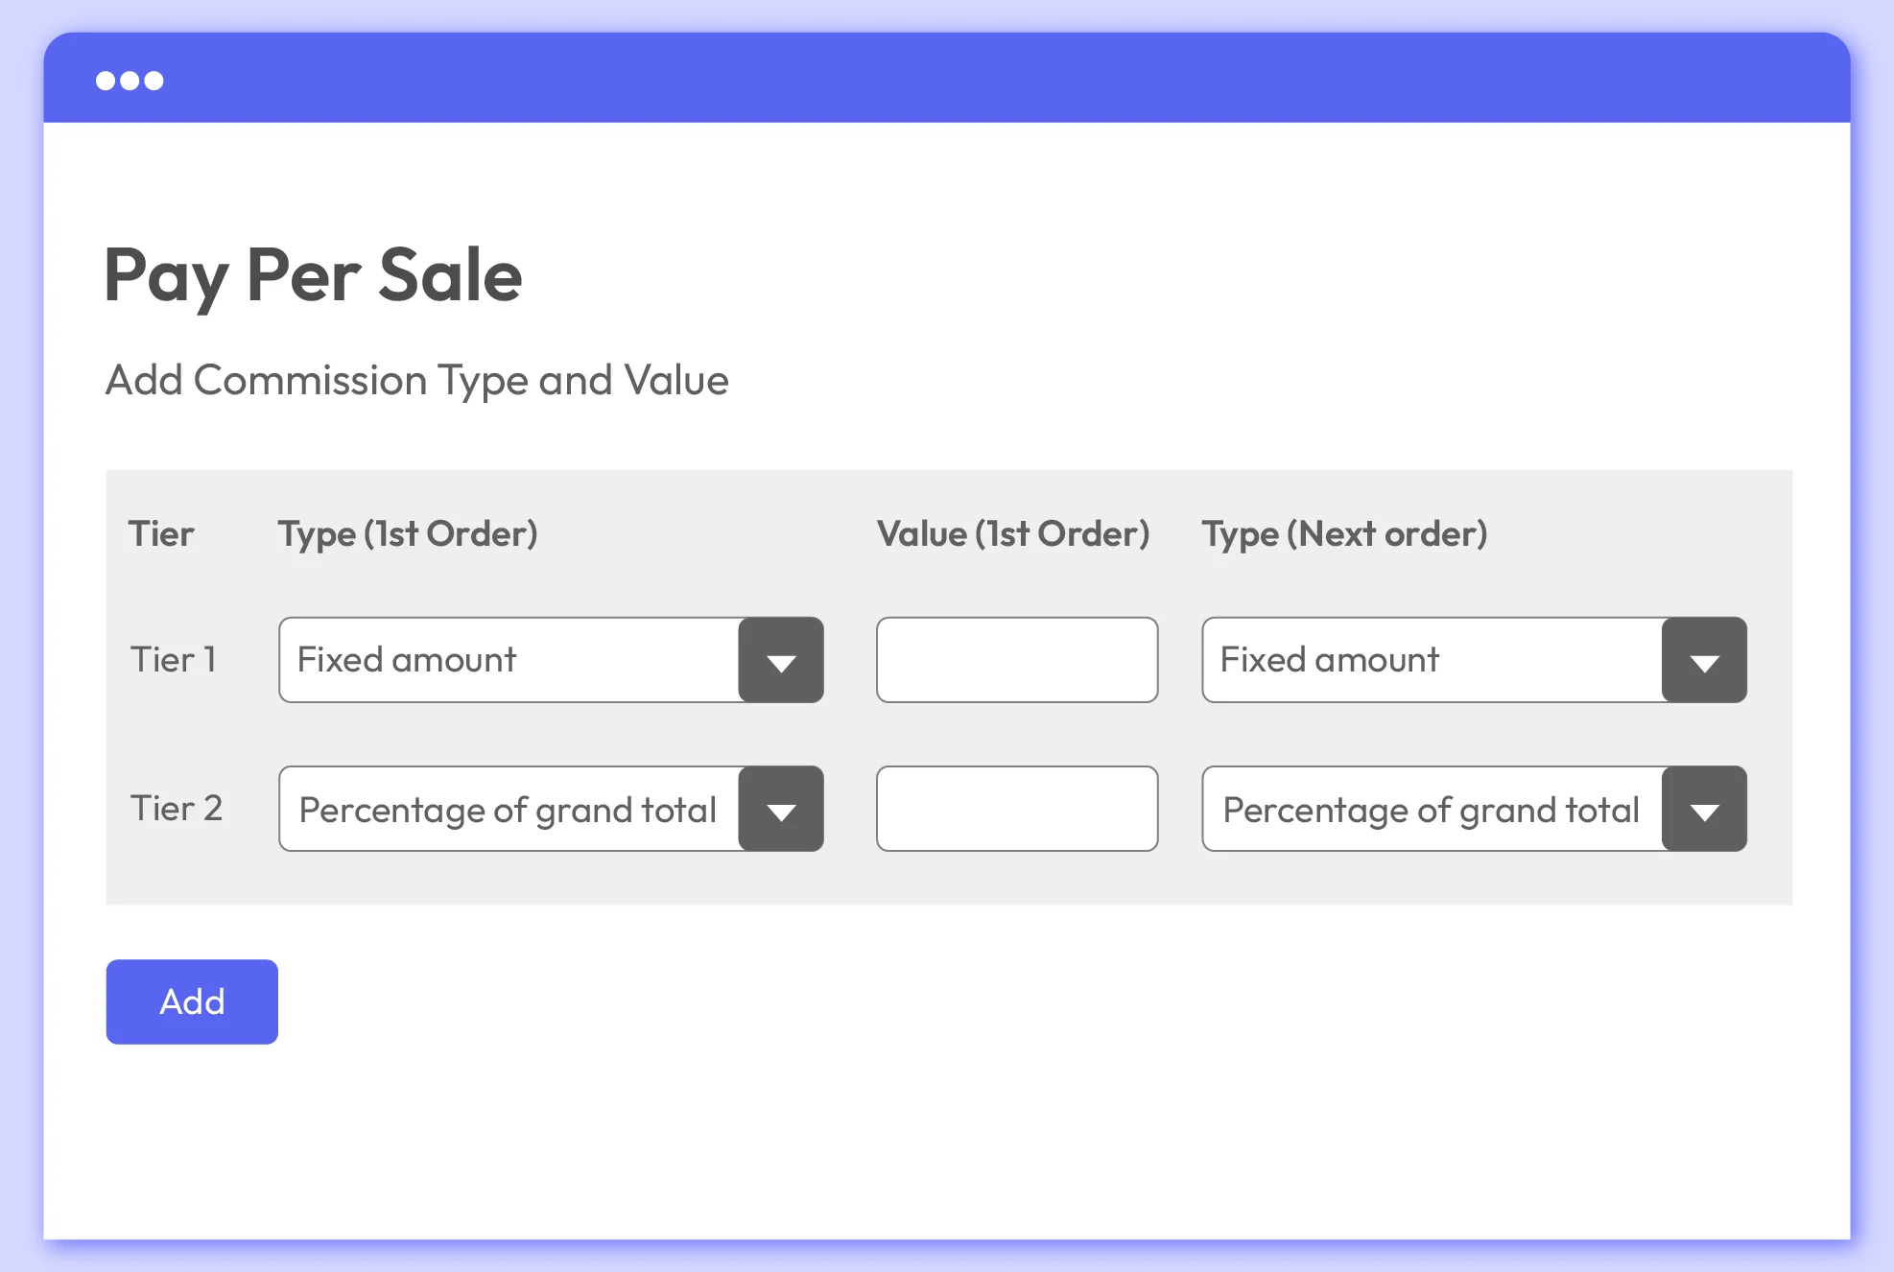Viewport: 1894px width, 1272px height.
Task: Click the arrow button on Tier 2 first-order type
Action: point(781,809)
